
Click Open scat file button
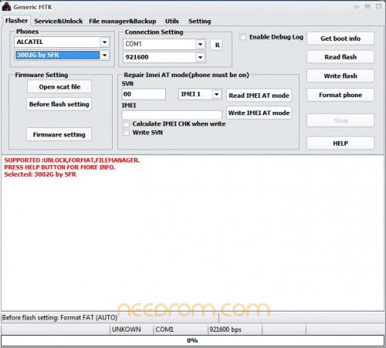(x=59, y=86)
